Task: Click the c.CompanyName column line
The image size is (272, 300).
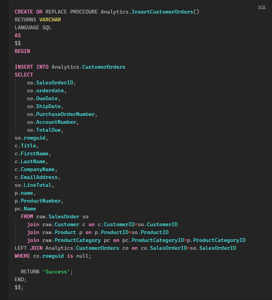Action: [x=36, y=169]
